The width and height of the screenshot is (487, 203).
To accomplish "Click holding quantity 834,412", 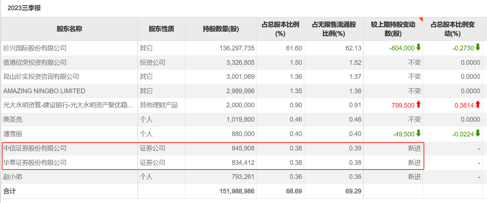I will [243, 163].
